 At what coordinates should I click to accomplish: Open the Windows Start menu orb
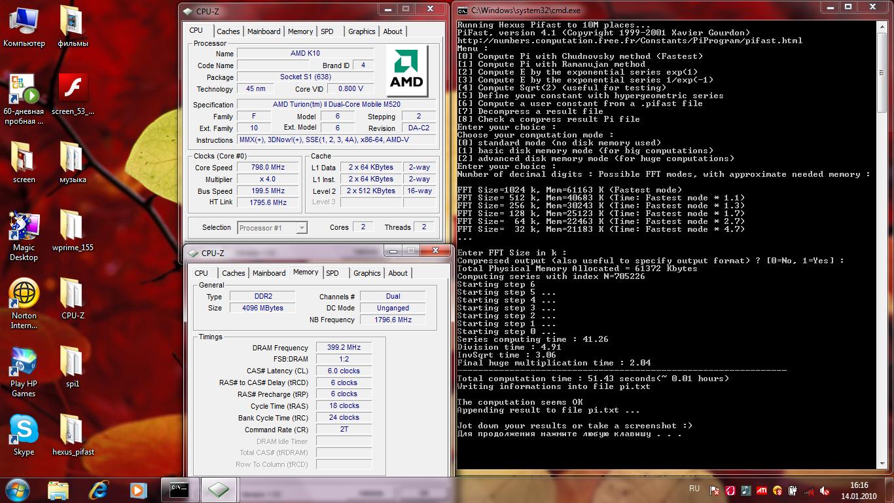pyautogui.click(x=18, y=489)
